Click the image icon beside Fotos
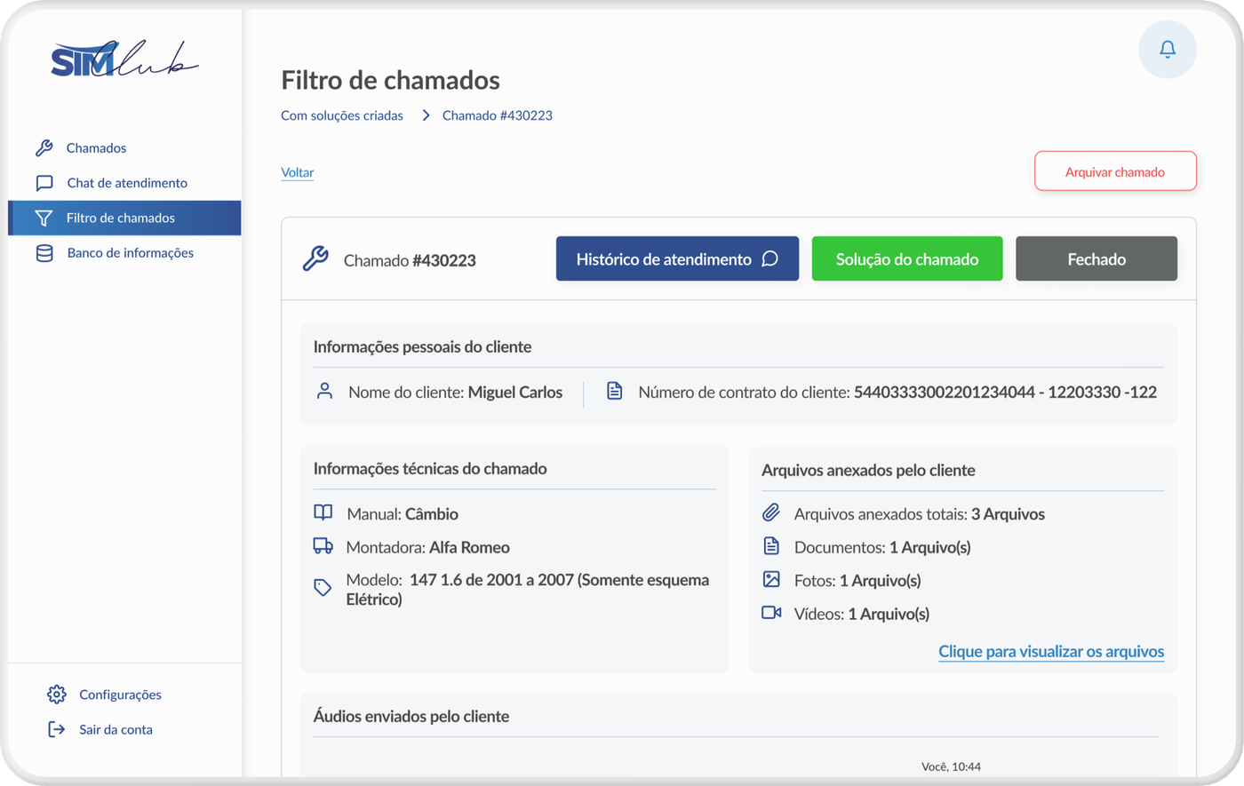The height and width of the screenshot is (786, 1244). [x=771, y=579]
